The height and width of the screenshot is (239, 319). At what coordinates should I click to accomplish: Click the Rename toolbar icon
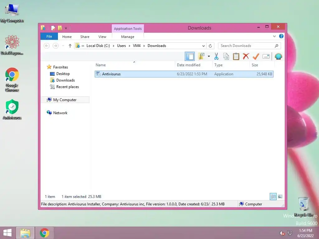point(266,56)
